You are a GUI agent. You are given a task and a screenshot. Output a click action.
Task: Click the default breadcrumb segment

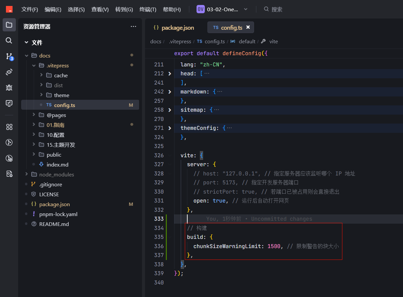pos(247,41)
